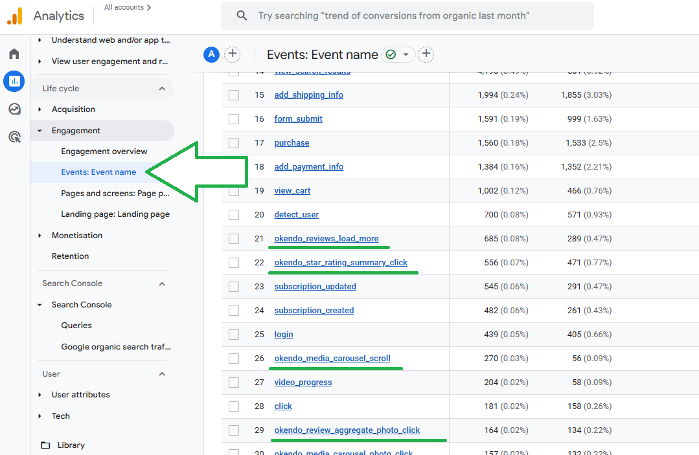
Task: Tick the okendo_media_carousel_scroll row checkbox
Action: (234, 359)
